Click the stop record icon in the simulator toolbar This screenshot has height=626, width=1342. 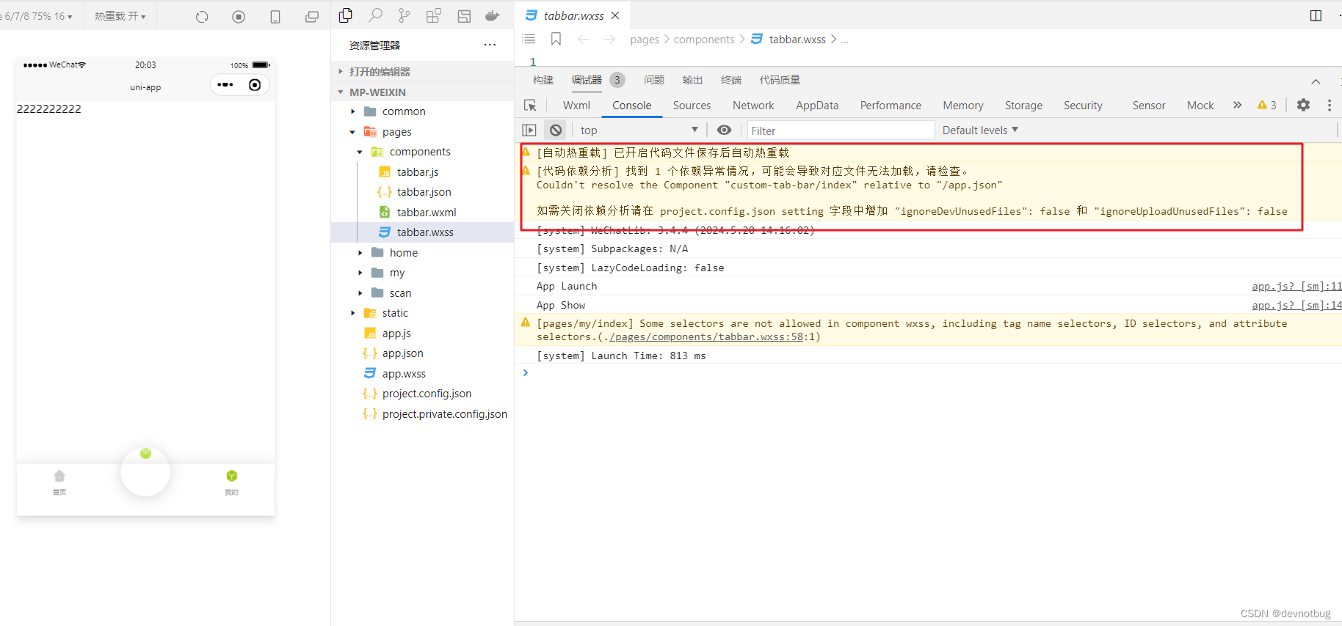click(239, 17)
